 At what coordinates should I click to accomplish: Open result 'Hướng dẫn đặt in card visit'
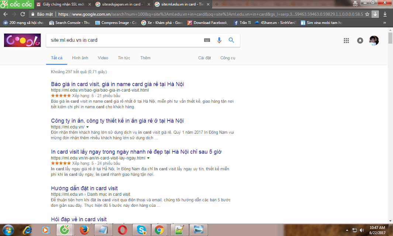pyautogui.click(x=84, y=188)
